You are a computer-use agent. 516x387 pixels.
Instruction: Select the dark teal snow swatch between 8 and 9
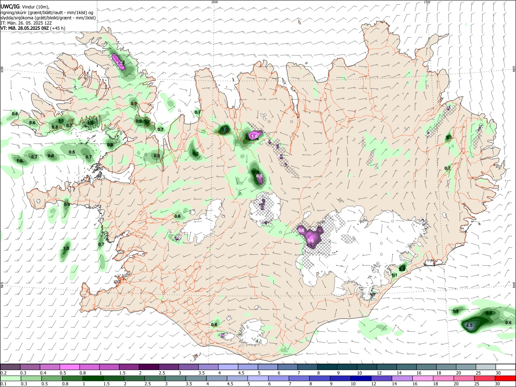tap(327, 367)
